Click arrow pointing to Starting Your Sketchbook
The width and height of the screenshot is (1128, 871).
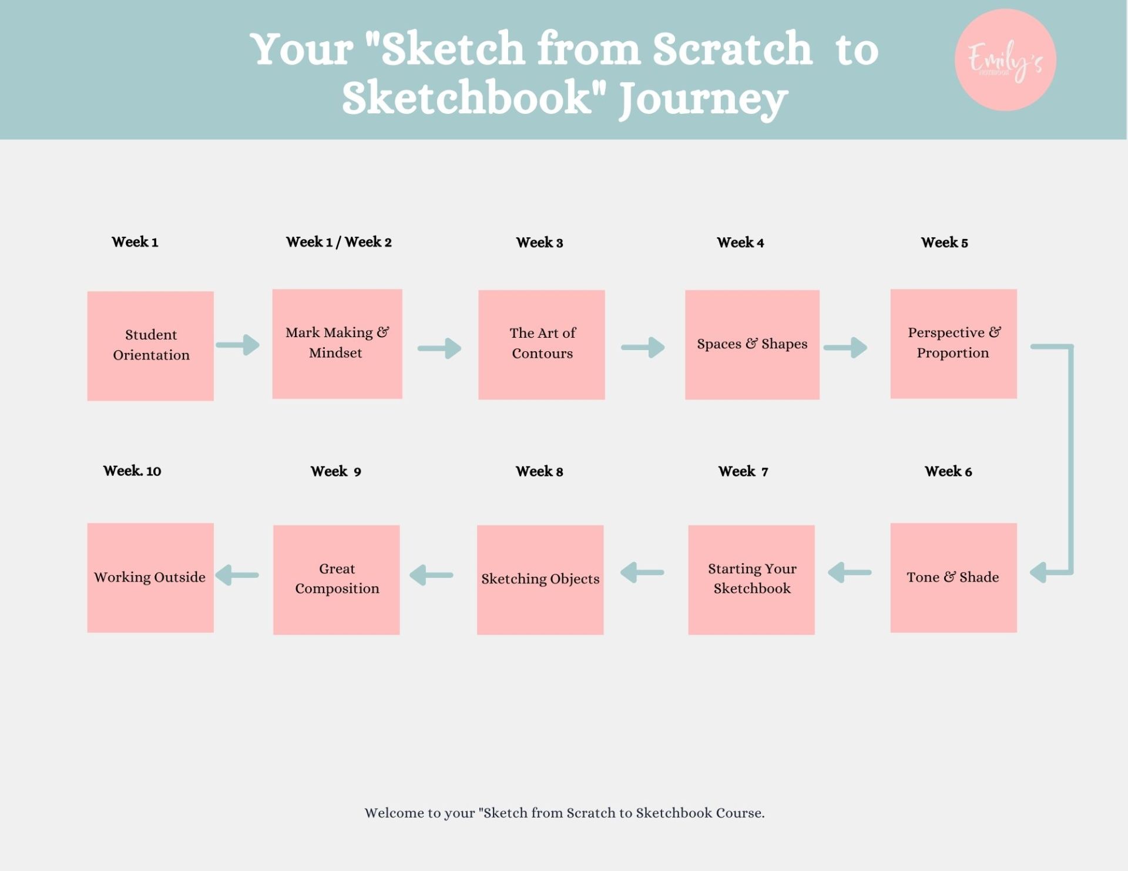(x=850, y=572)
